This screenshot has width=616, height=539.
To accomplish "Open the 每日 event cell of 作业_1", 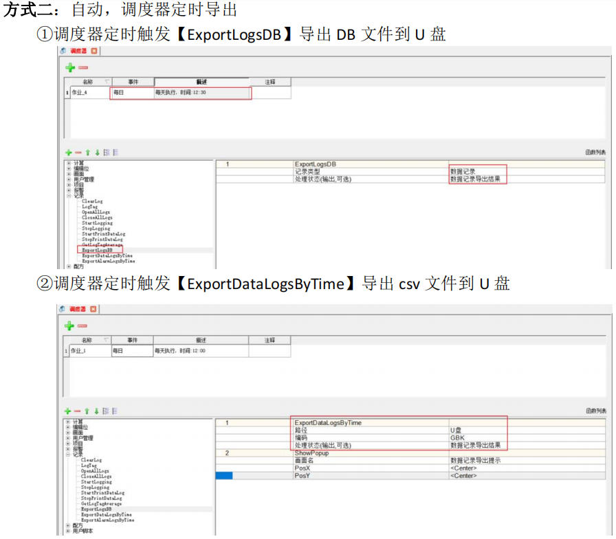I will [x=133, y=351].
